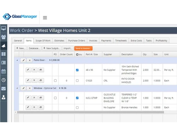Click the Supplier column header
177x133 pixels.
[x=111, y=54]
